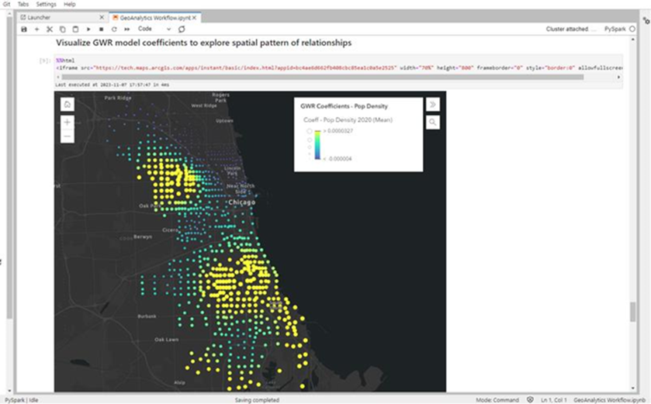Screen dimensions: 651x404
Task: Click the cell execution prompt number
Action: (x=45, y=60)
